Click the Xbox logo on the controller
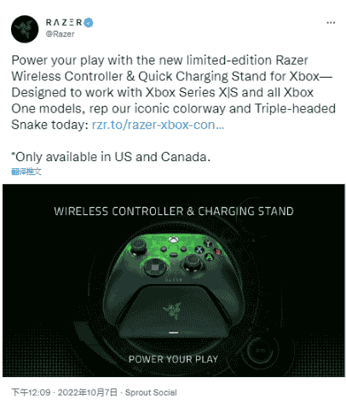The image size is (346, 406). (x=173, y=240)
